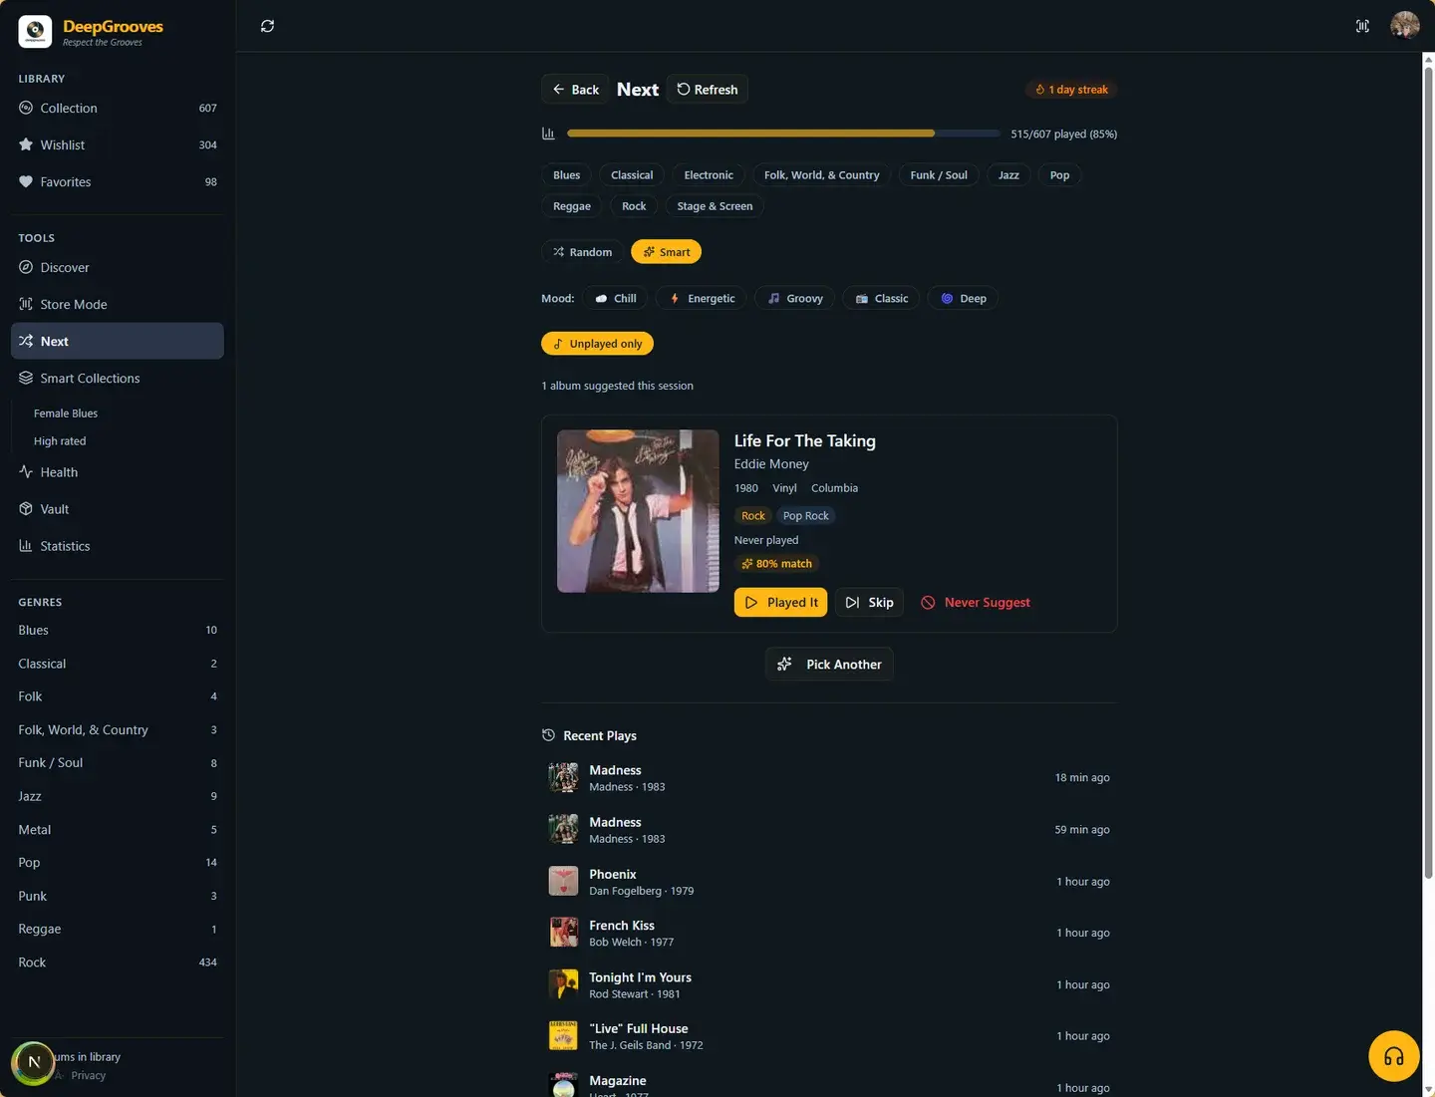Skip the suggested album
1435x1097 pixels.
(x=869, y=603)
